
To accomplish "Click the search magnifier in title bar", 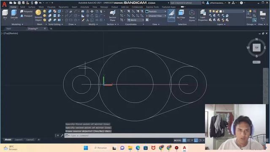I will (x=203, y=3).
